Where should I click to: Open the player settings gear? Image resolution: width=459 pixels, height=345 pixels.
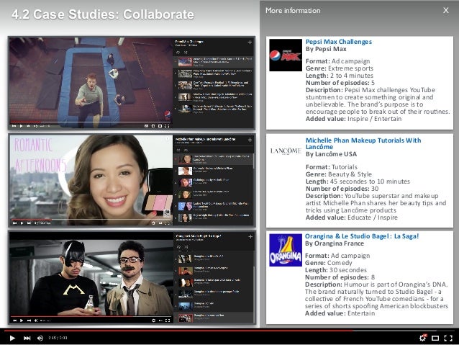point(423,337)
